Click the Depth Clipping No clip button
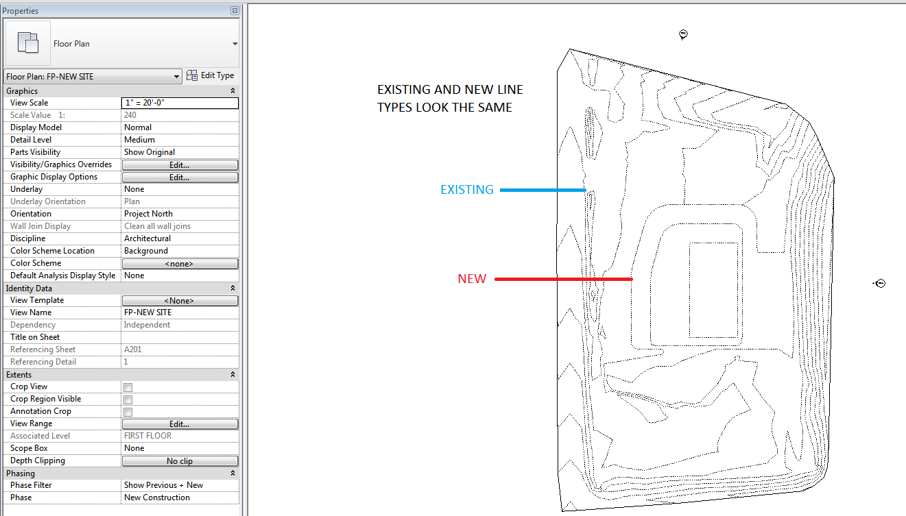Screen dimensions: 906x516 pyautogui.click(x=180, y=460)
